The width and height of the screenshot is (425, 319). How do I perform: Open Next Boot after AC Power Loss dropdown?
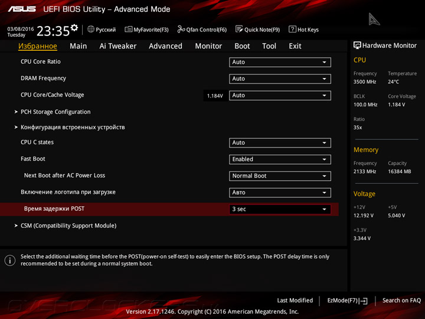[x=280, y=176]
